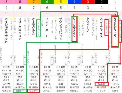Select horse name タウィーザ
This screenshot has height=93, width=122.
[88, 25]
